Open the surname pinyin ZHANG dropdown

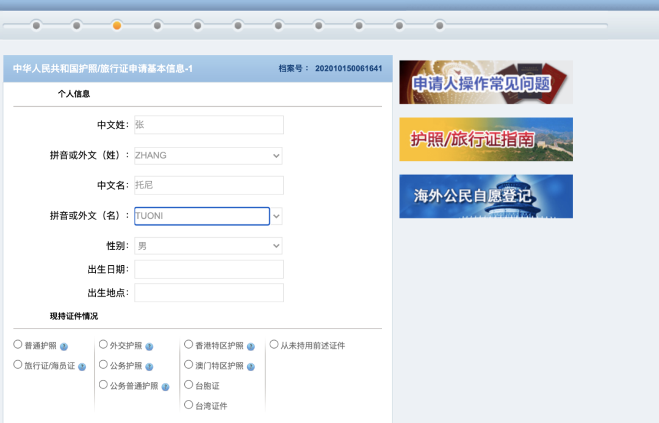pos(275,155)
